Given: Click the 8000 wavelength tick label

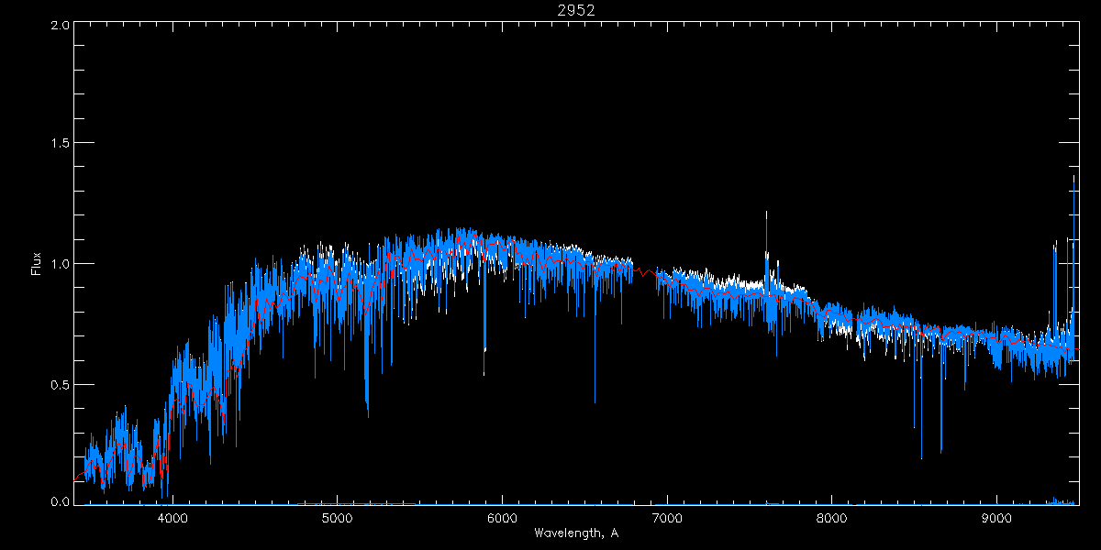Looking at the screenshot, I should tap(832, 518).
